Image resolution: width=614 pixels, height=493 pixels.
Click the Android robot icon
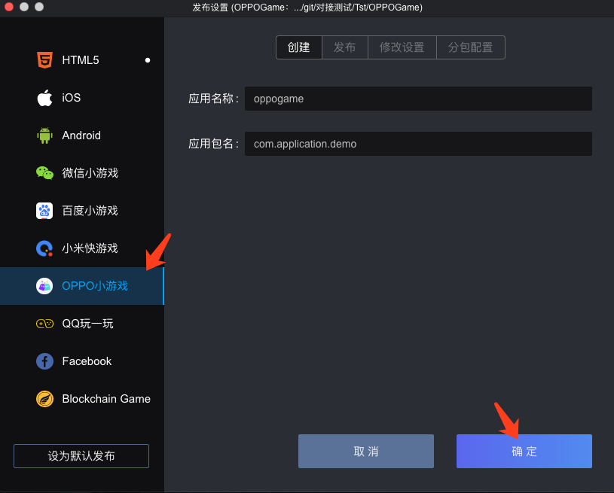(44, 135)
